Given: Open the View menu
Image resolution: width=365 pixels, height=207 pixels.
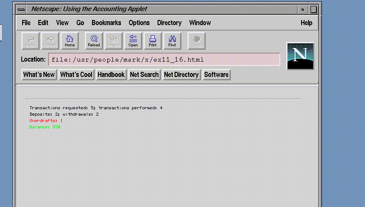Looking at the screenshot, I should [62, 23].
